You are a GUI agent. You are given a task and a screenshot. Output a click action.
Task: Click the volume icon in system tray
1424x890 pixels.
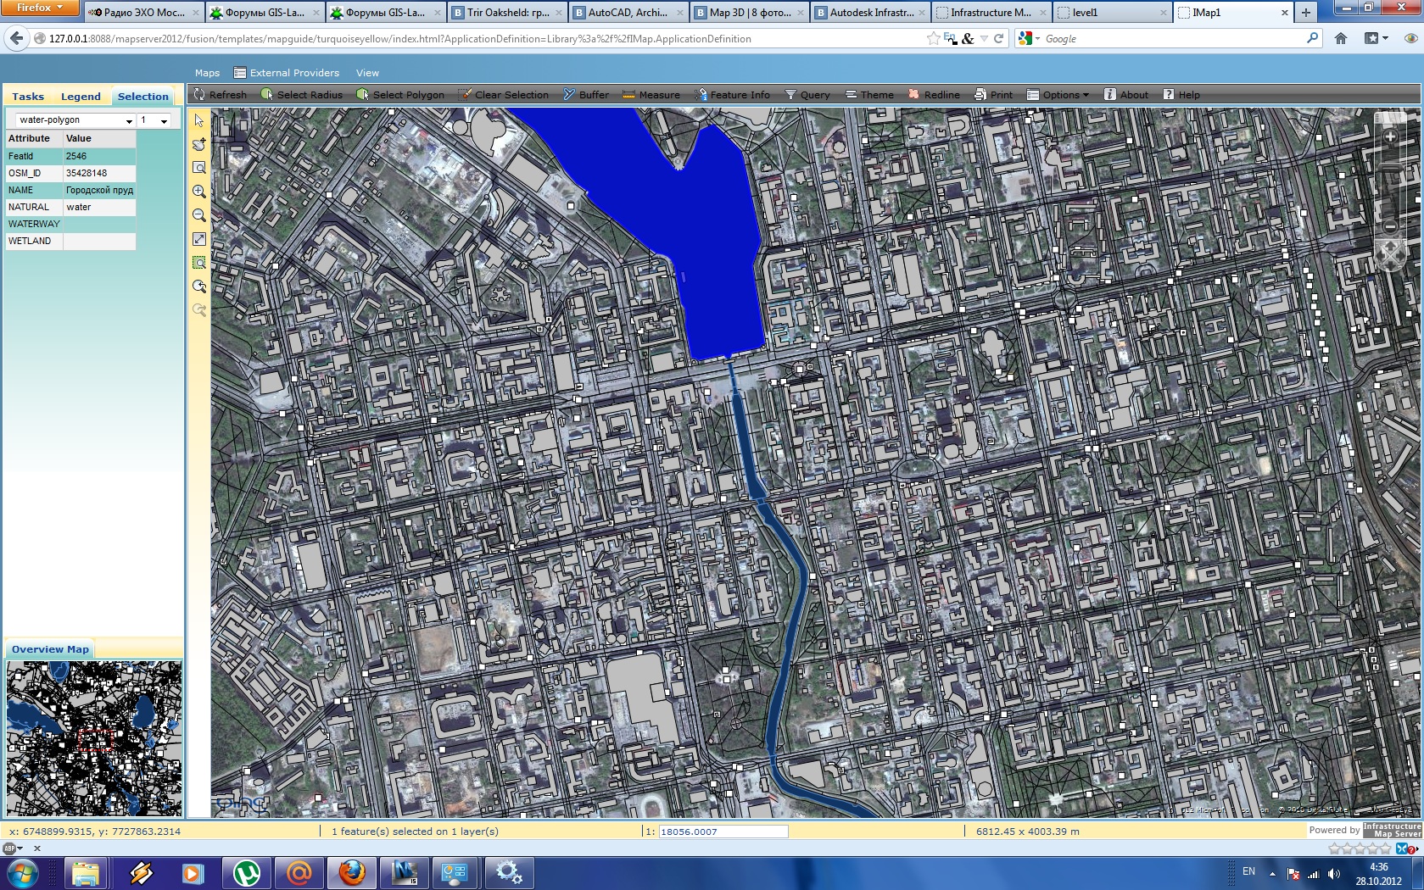[1334, 873]
